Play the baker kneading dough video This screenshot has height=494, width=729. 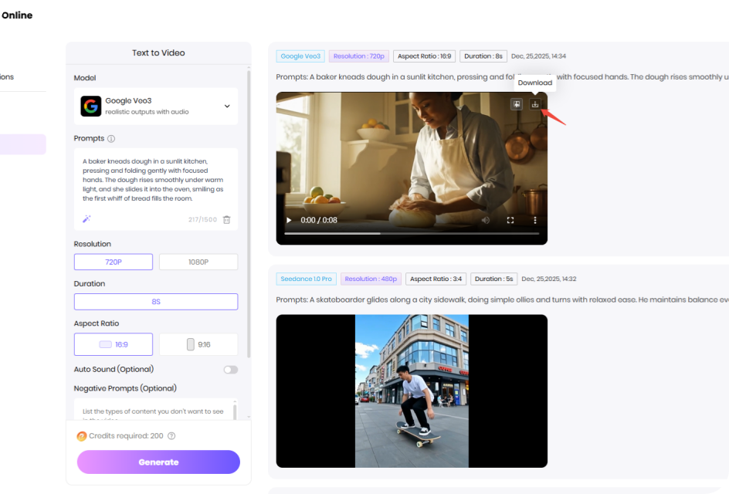pyautogui.click(x=290, y=220)
